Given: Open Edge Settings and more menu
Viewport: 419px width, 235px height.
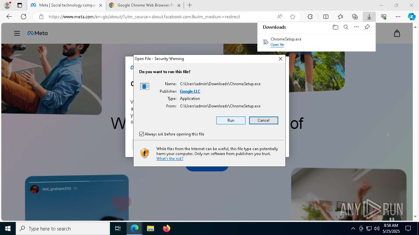Looking at the screenshot, I should click(x=398, y=17).
